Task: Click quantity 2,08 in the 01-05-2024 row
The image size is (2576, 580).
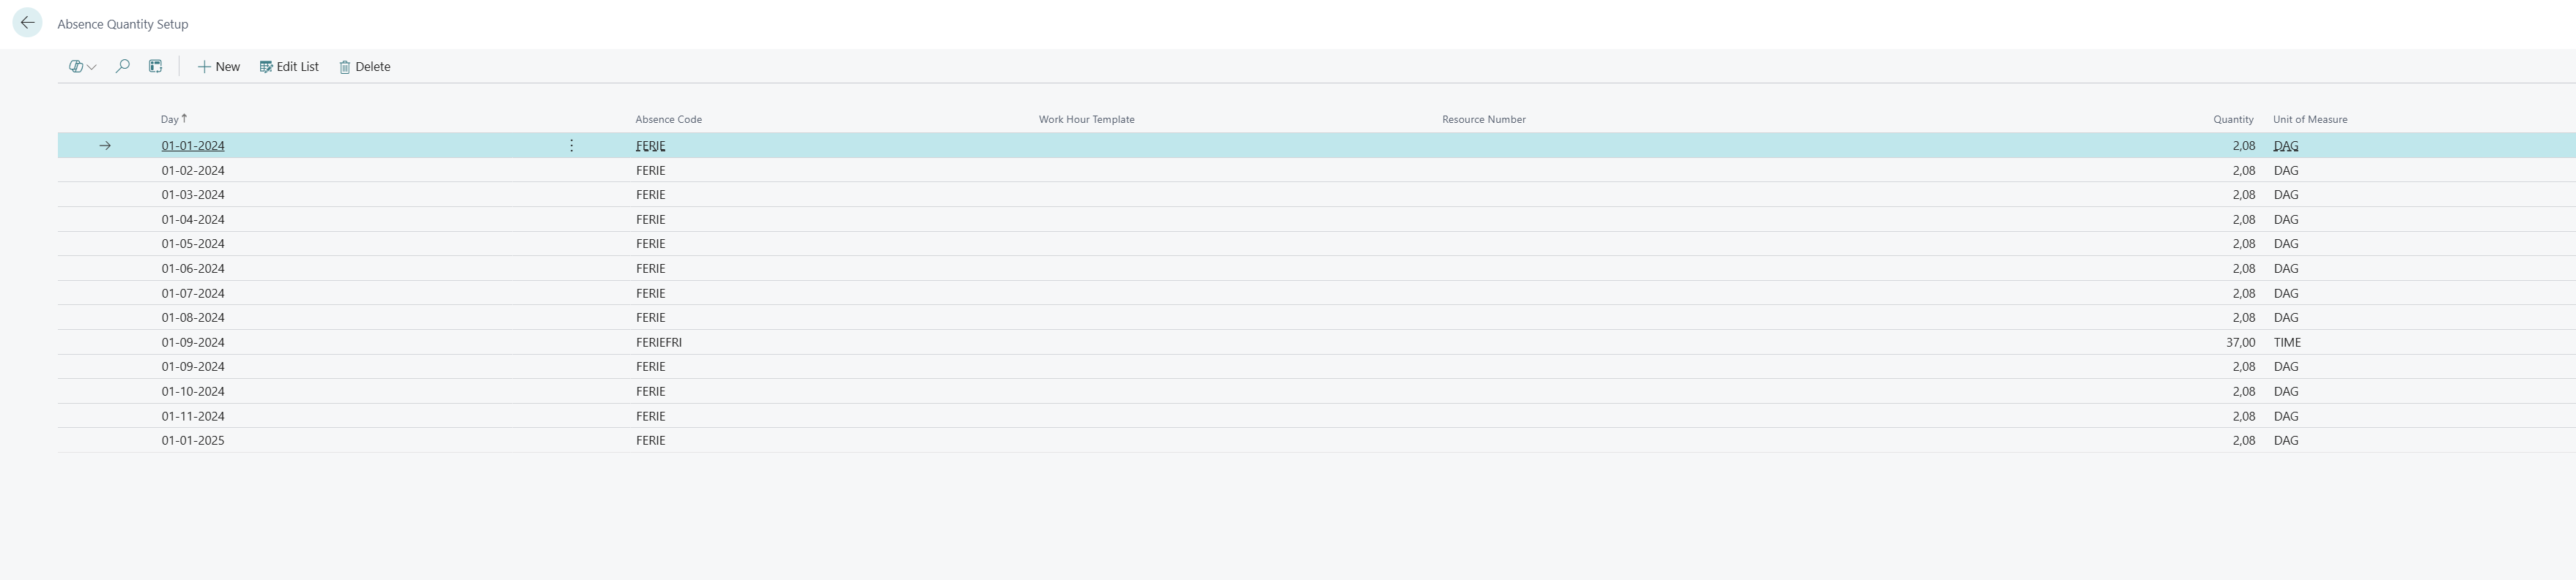Action: tap(2243, 244)
